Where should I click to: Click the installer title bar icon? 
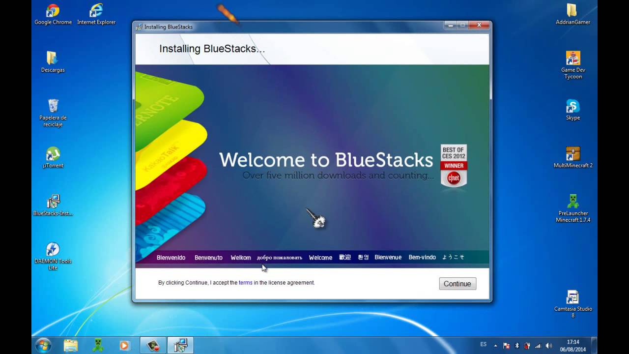(139, 27)
